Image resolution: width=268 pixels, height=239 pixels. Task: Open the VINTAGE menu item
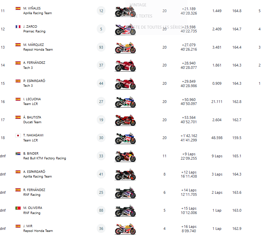pyautogui.click(x=138, y=5)
